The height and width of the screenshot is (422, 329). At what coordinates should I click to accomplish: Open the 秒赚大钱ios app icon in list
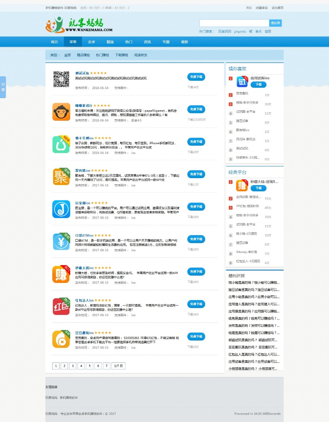click(x=61, y=274)
